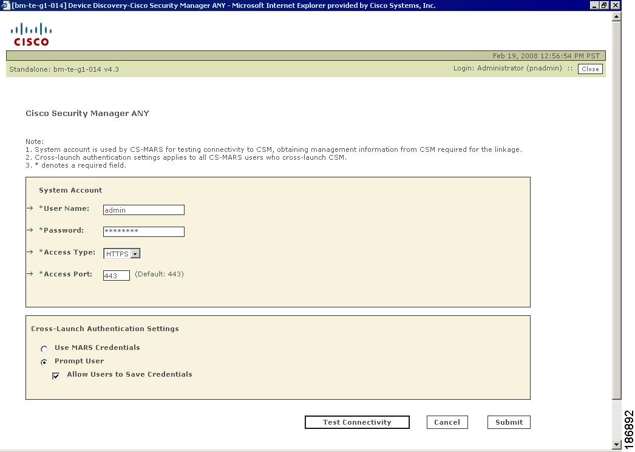Click the Test Connectivity button
Viewport: 635px width, 452px height.
pyautogui.click(x=357, y=422)
